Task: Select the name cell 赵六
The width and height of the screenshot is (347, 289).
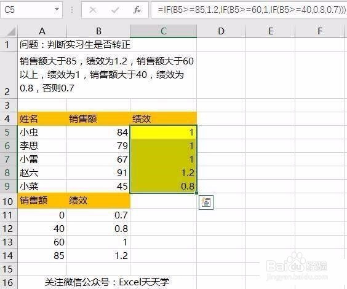Action: (x=42, y=172)
